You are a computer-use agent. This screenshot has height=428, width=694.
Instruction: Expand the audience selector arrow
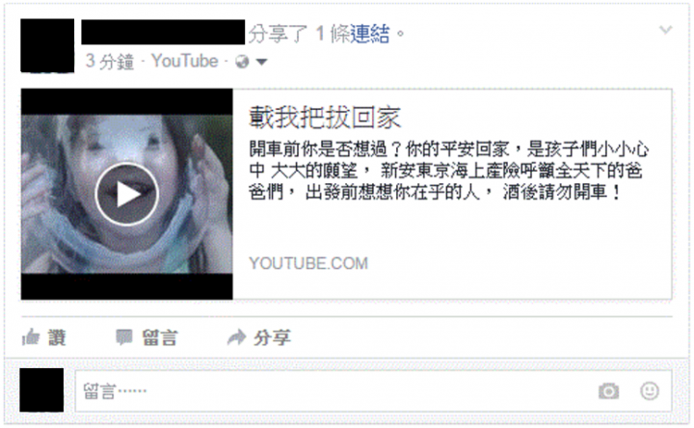click(261, 62)
